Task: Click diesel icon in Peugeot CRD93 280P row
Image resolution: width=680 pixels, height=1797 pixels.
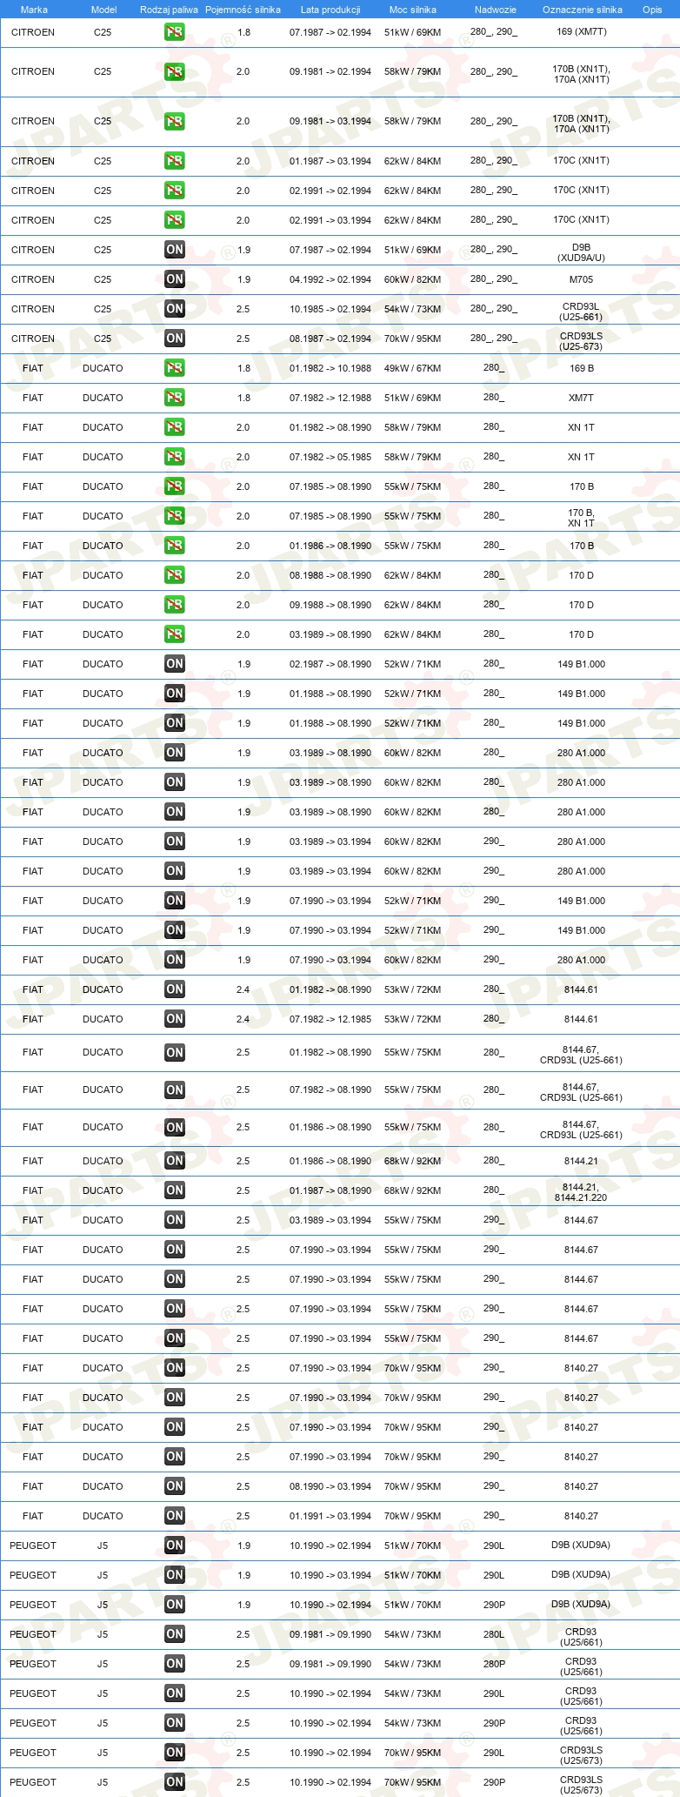Action: pos(174,1664)
